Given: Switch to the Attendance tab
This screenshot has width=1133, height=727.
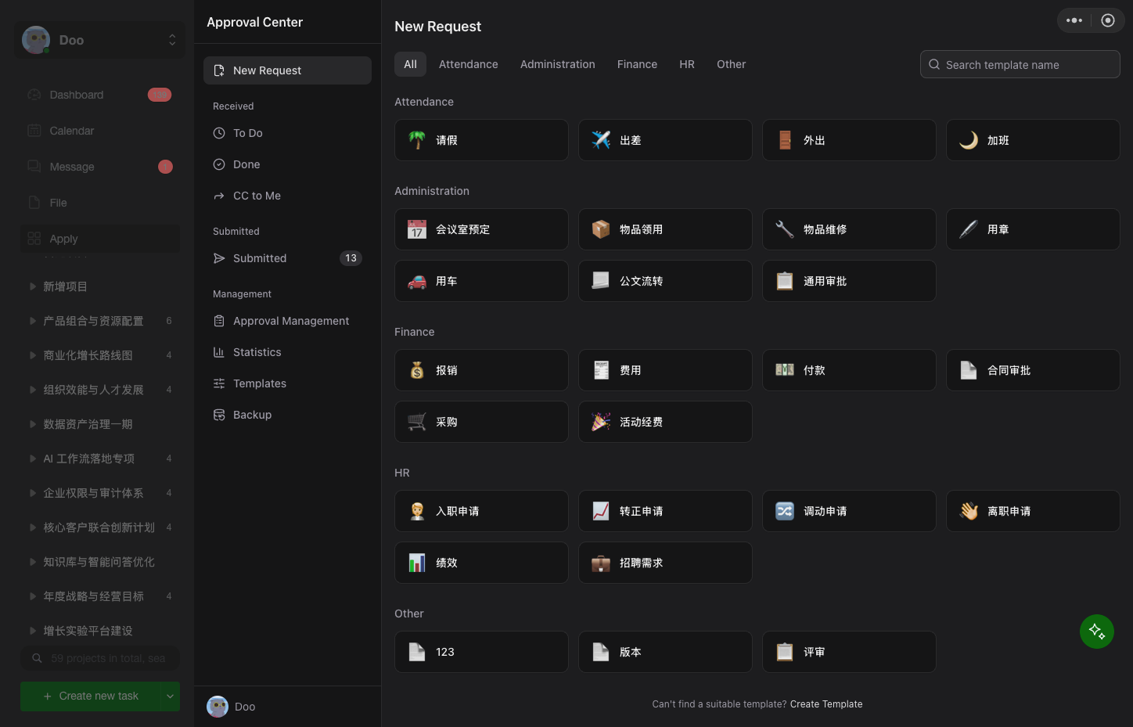Looking at the screenshot, I should coord(469,64).
